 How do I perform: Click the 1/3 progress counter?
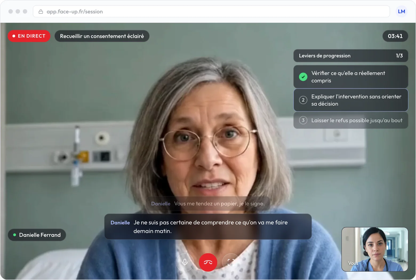click(x=399, y=56)
